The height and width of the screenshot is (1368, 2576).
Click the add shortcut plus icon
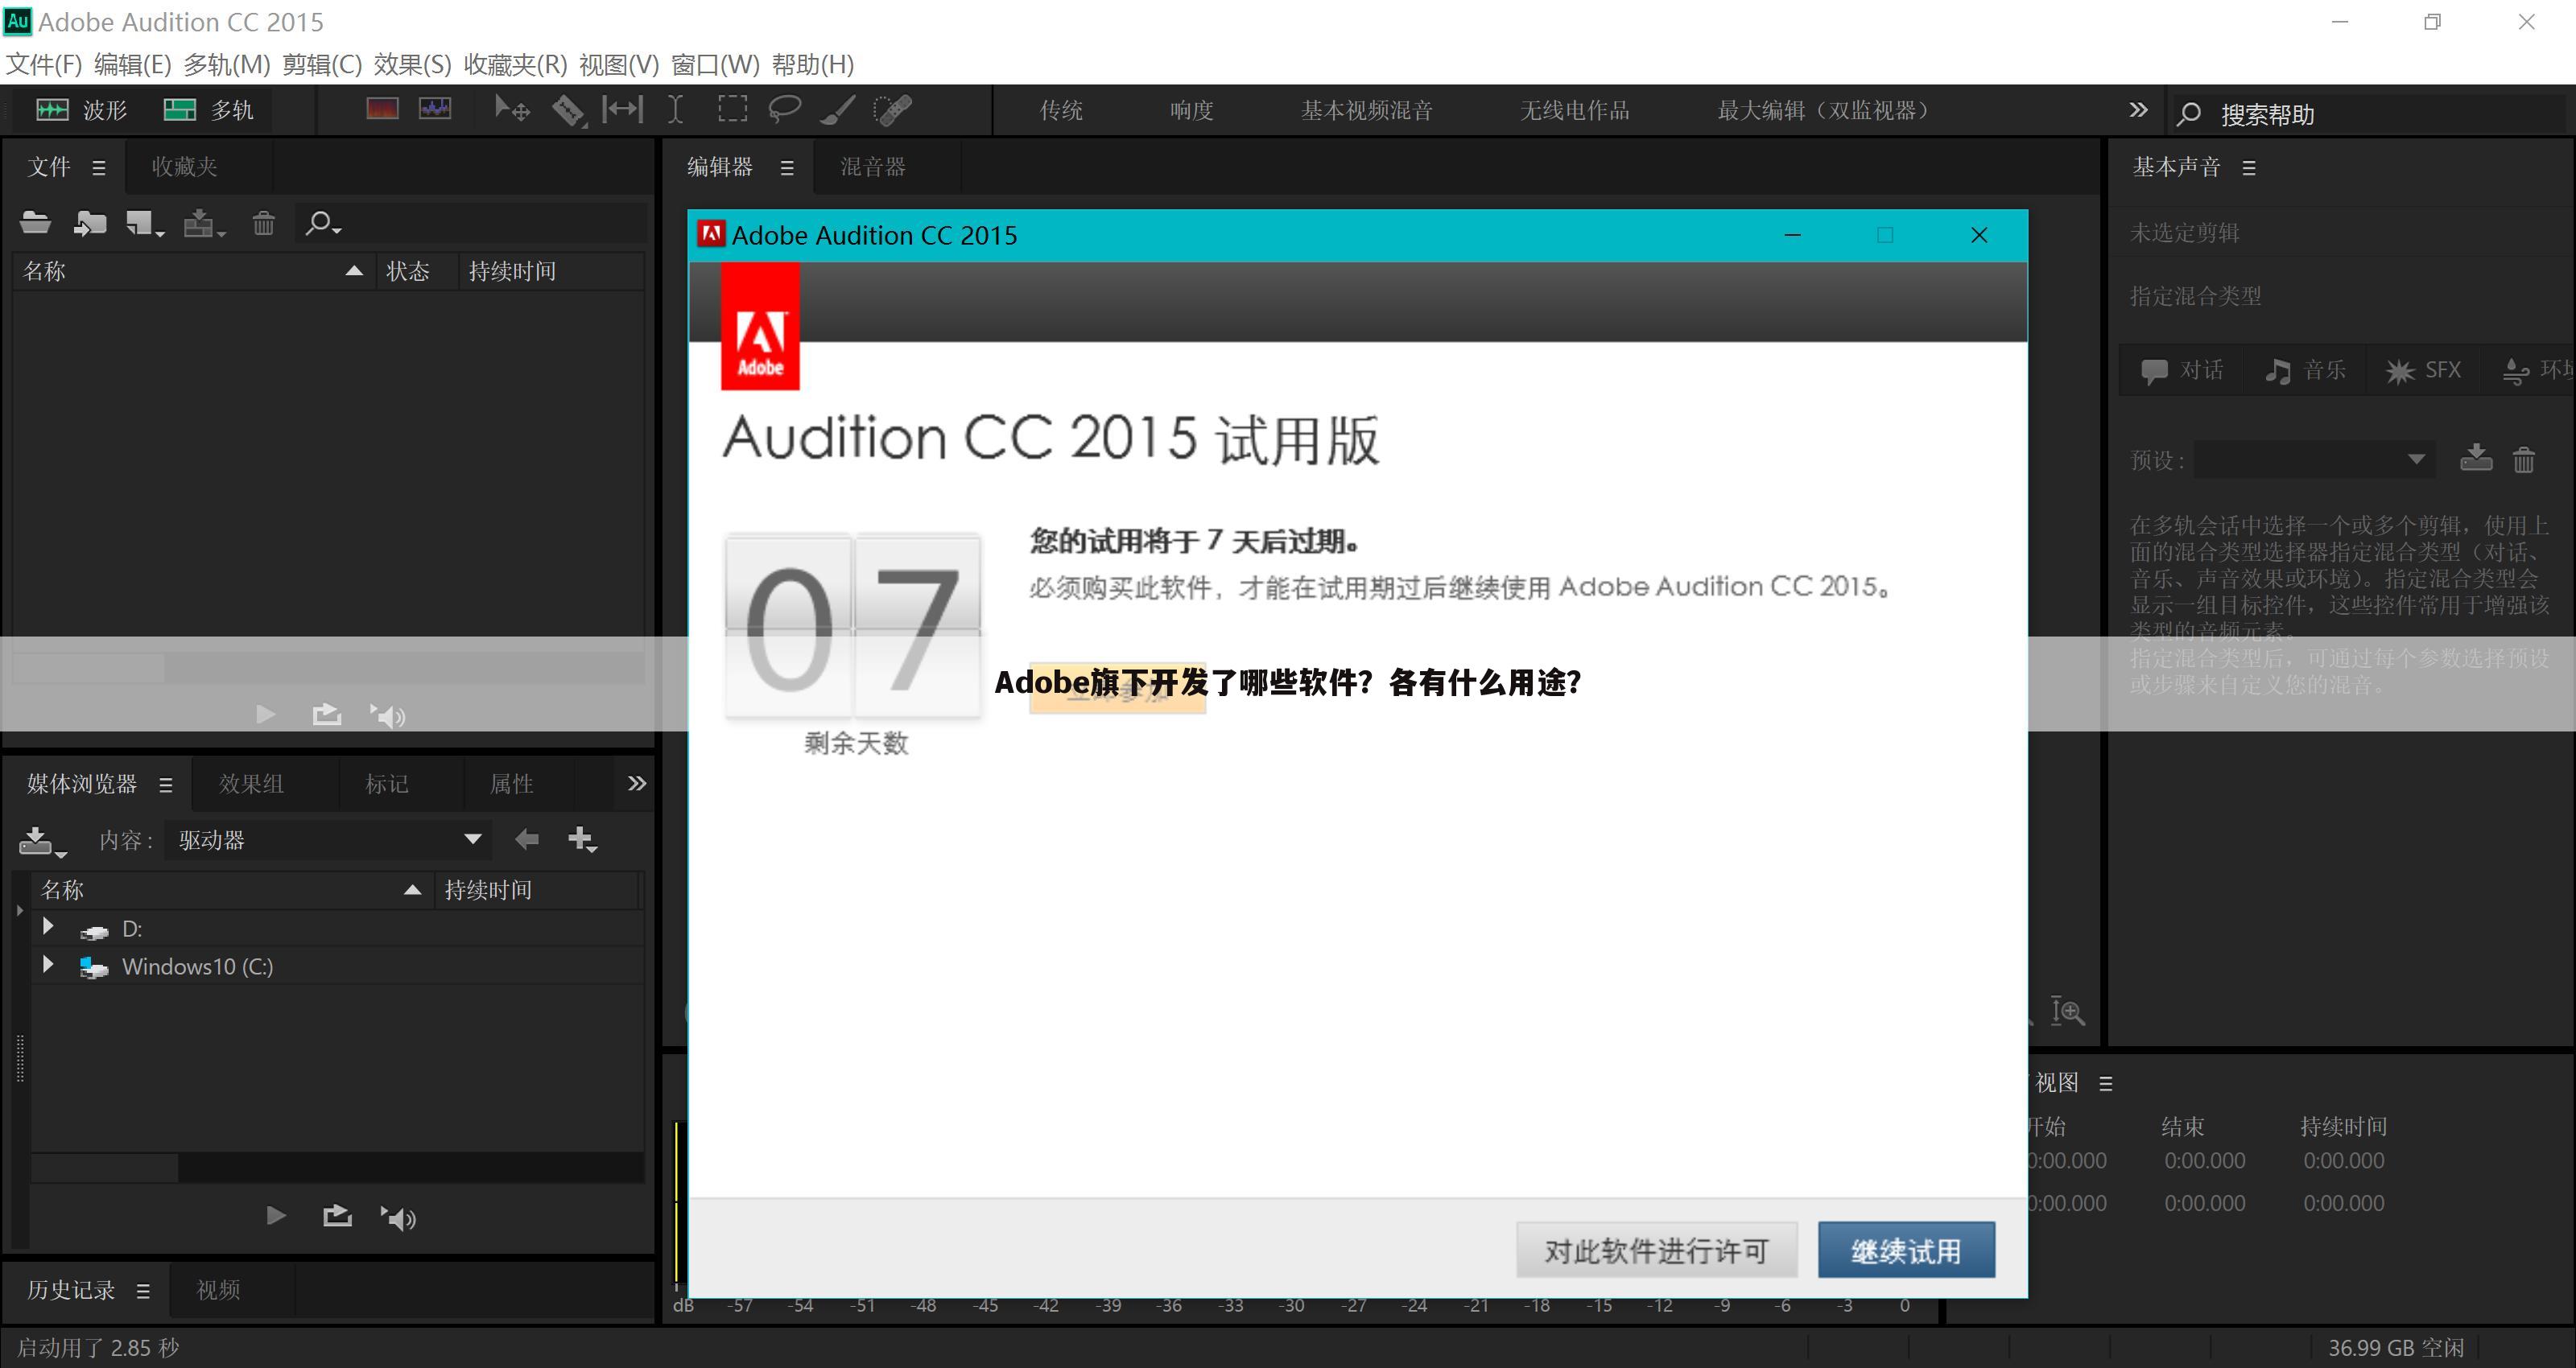[582, 840]
